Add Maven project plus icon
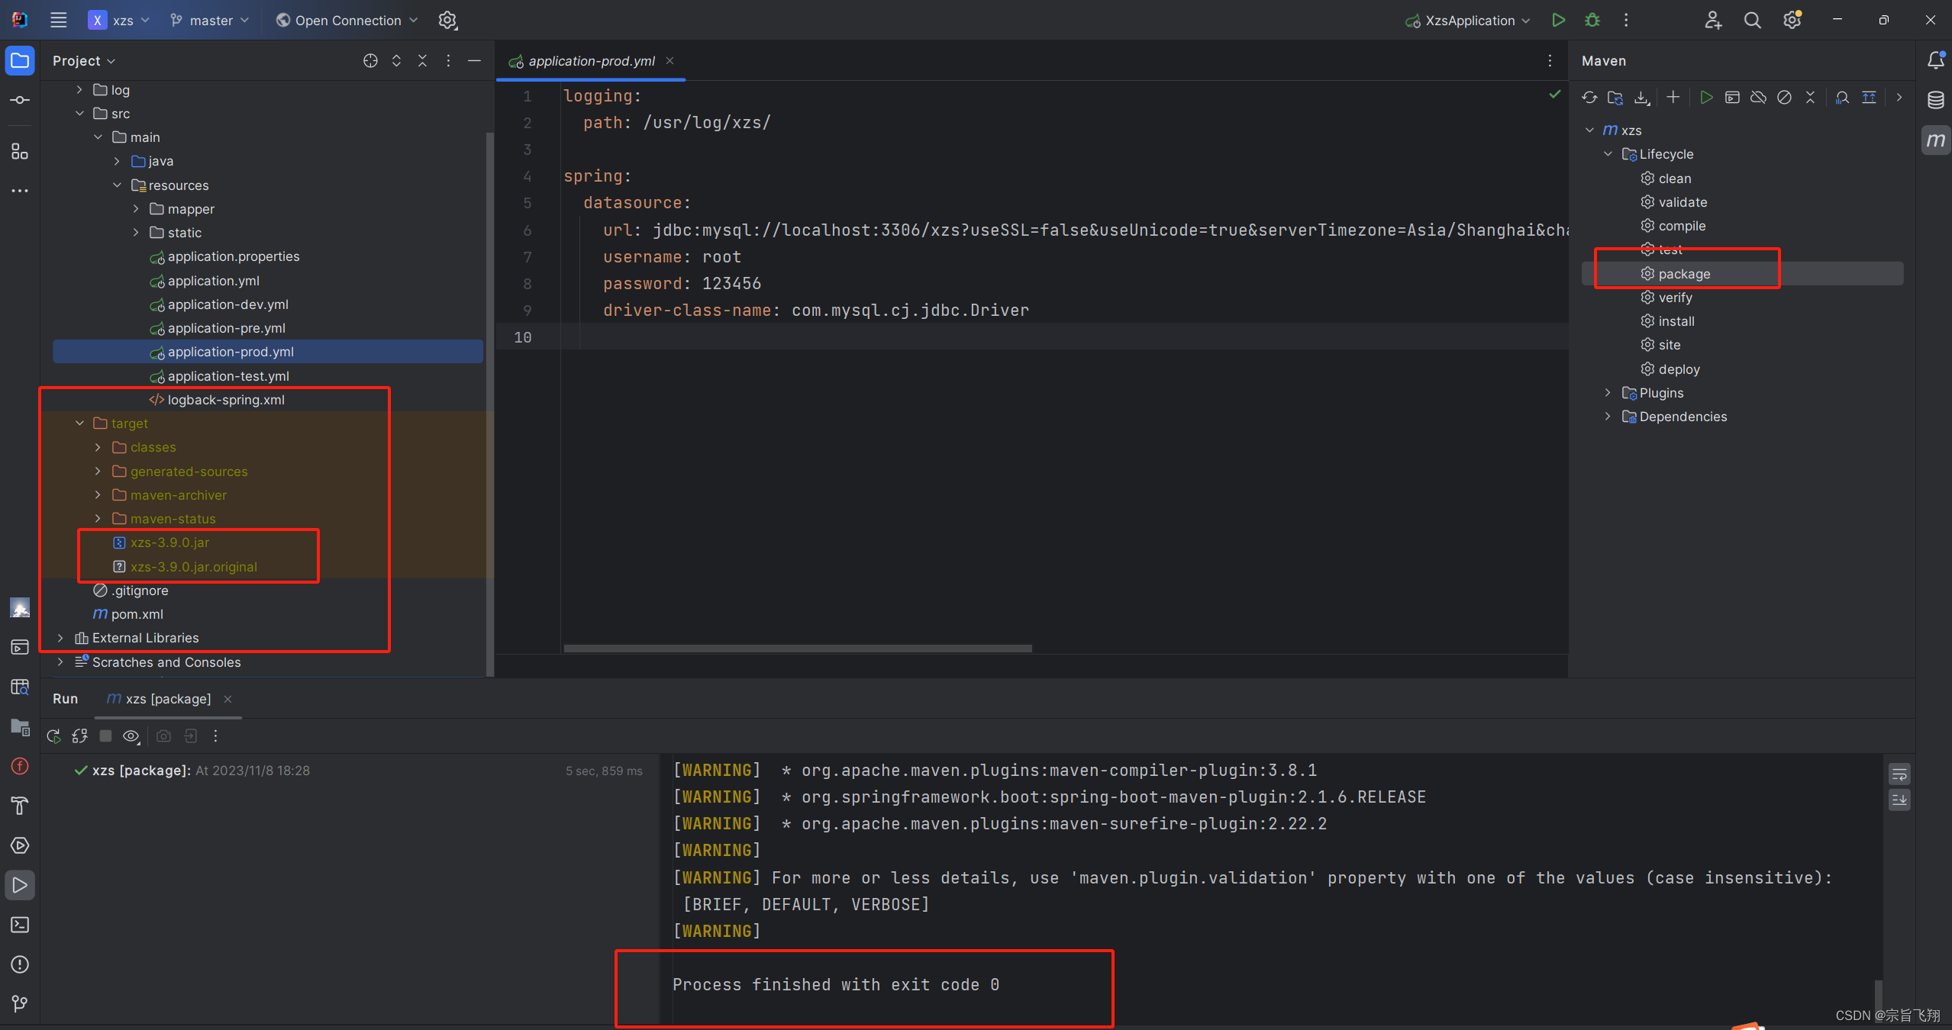The image size is (1952, 1030). [1673, 98]
